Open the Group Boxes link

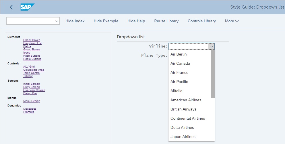click(32, 49)
